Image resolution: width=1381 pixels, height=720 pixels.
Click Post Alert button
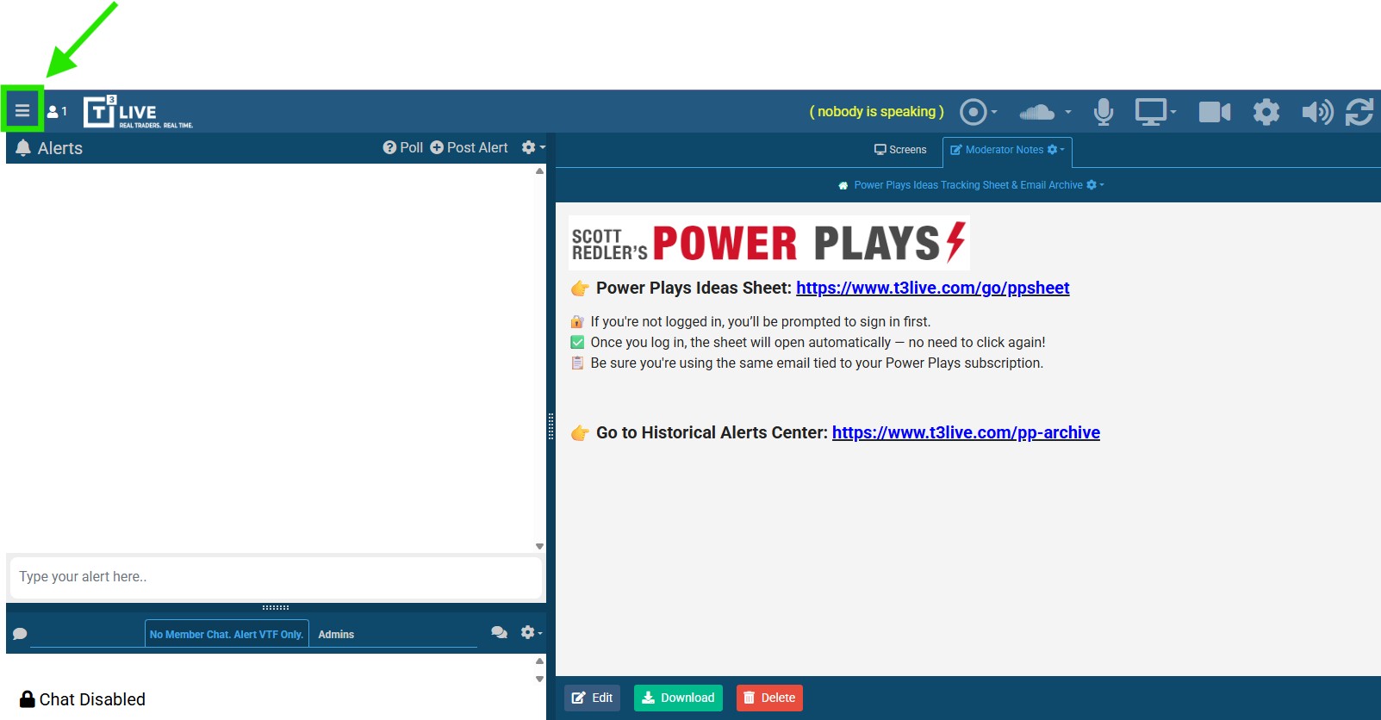470,148
